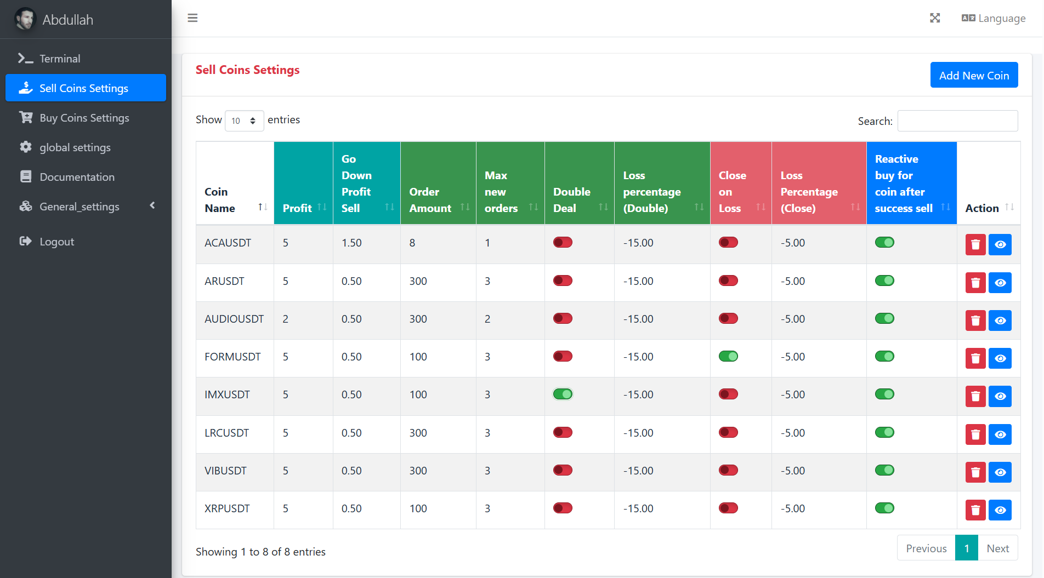Click the trash icon for FORMUSDT

975,358
